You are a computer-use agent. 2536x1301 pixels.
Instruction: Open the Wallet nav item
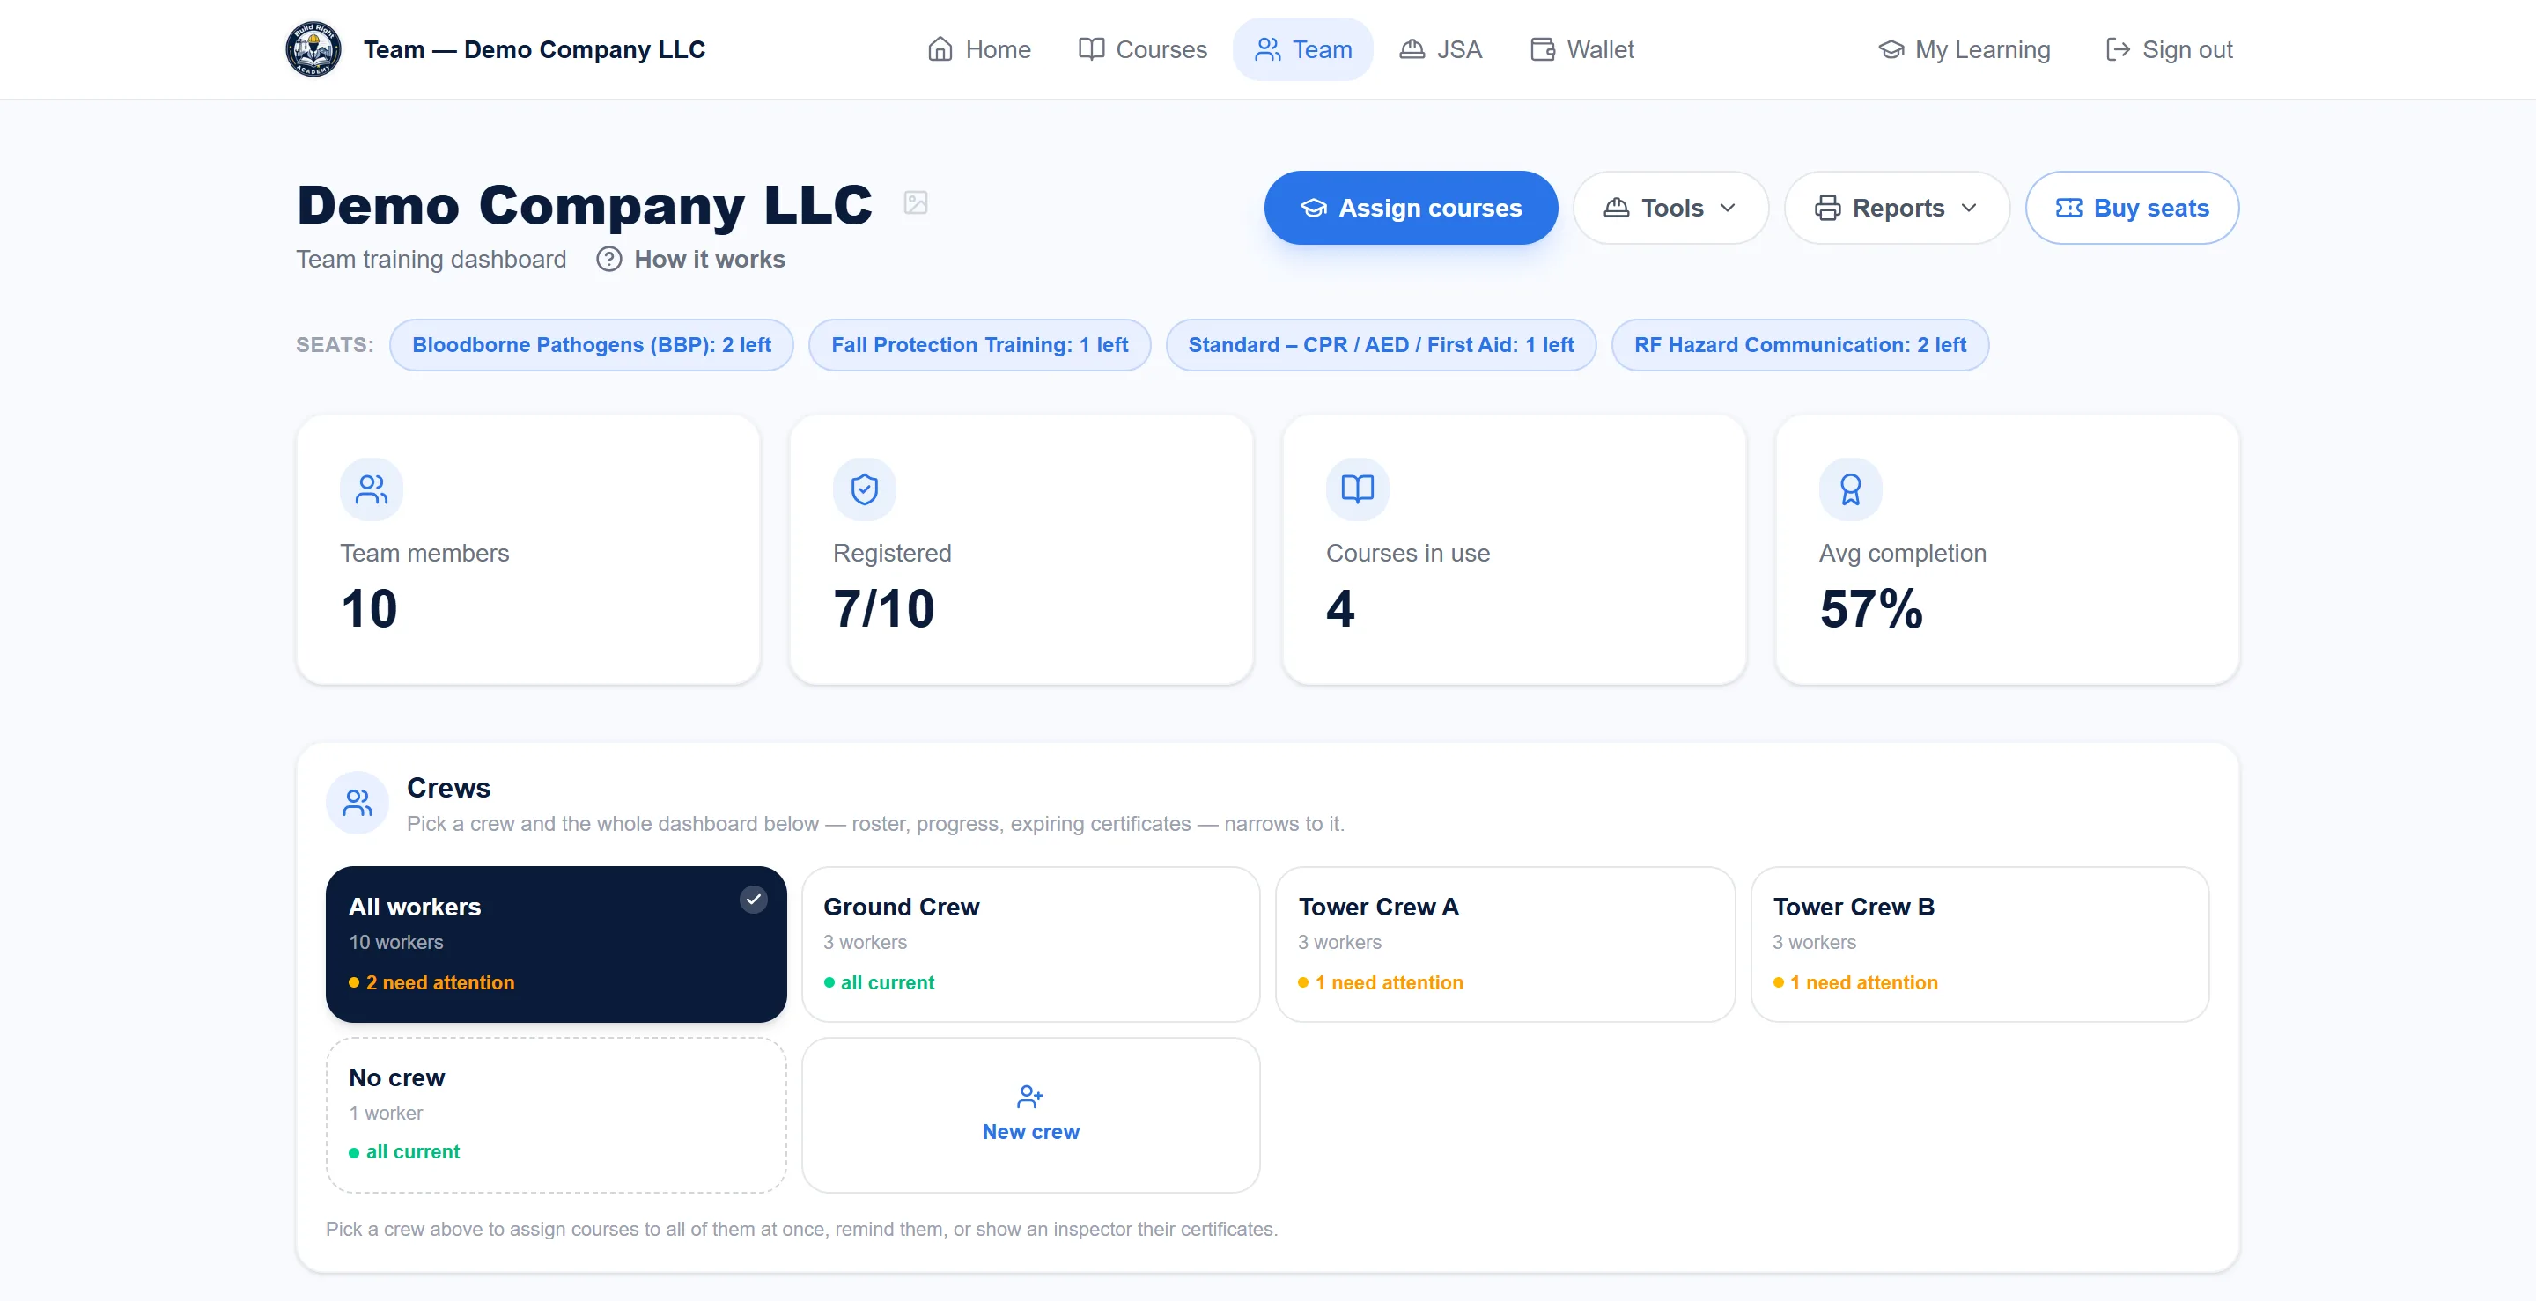click(x=1581, y=49)
